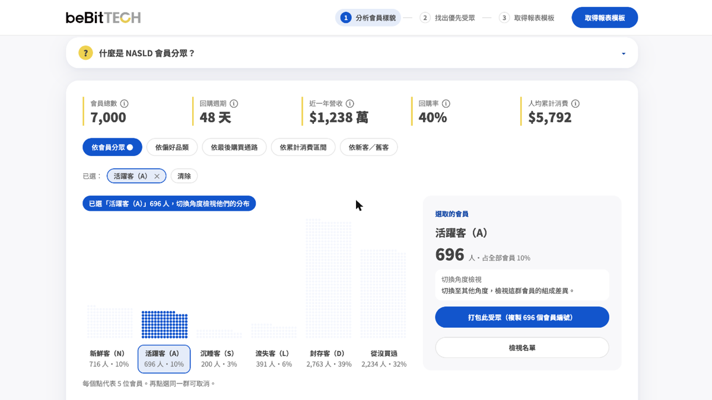Click 已選「活躍客（A）」696 人 banner
This screenshot has width=712, height=400.
click(169, 203)
